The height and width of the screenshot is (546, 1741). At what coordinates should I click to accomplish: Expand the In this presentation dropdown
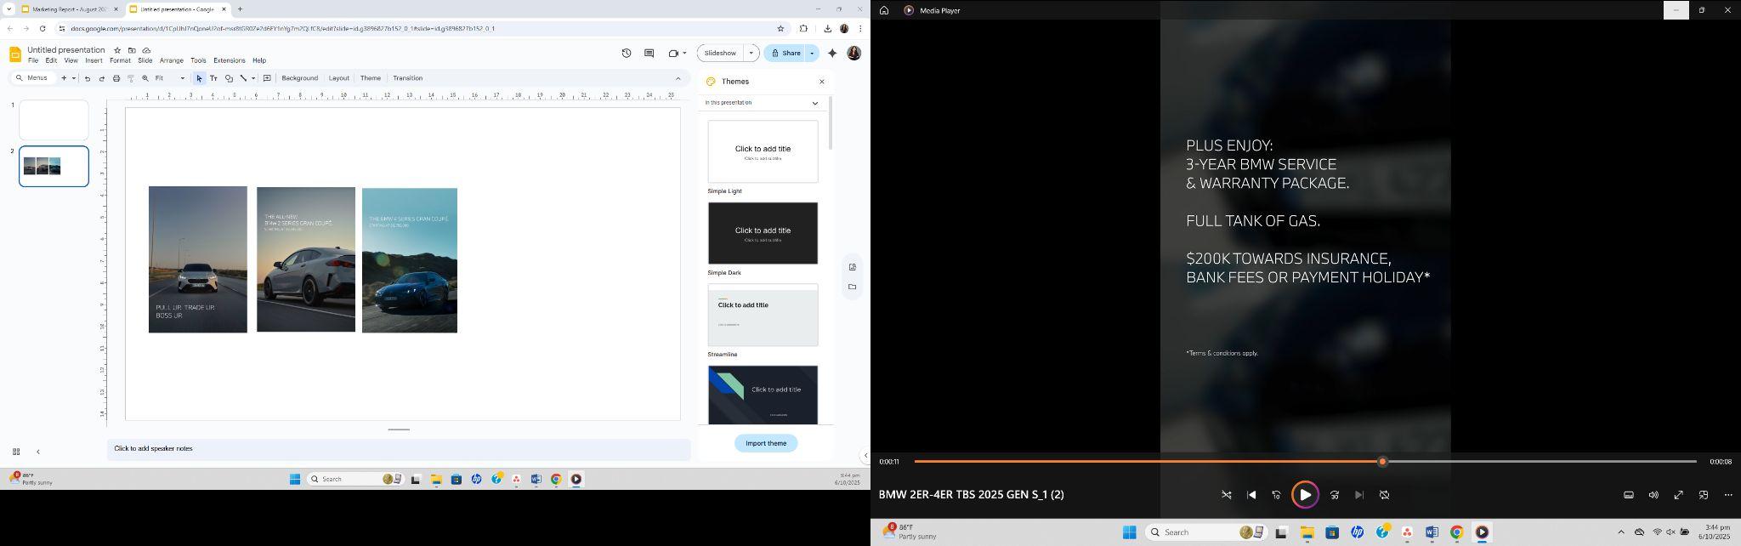pos(814,103)
